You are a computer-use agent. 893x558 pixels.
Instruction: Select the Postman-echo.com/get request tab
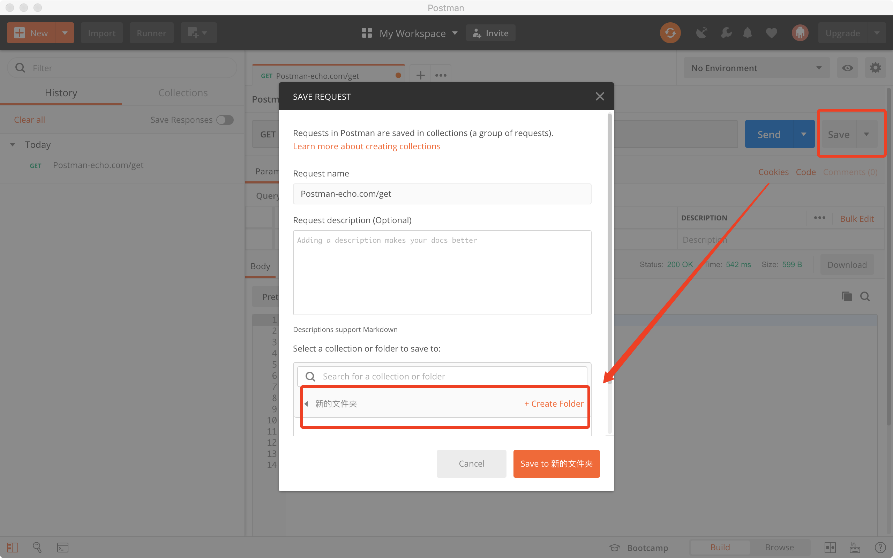point(328,76)
